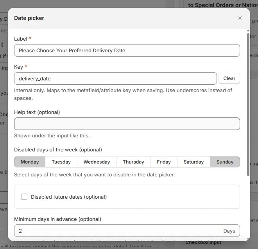Click the 'Shown under the input like this.' text
Screen dimensions: 258x249
52,136
